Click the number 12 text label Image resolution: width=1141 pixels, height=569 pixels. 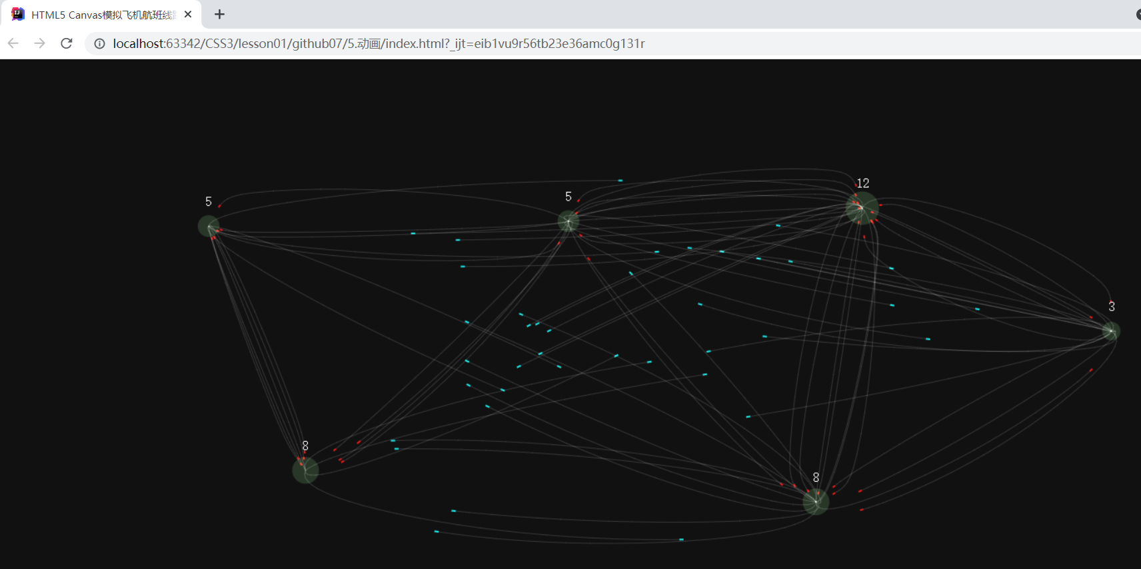click(863, 183)
